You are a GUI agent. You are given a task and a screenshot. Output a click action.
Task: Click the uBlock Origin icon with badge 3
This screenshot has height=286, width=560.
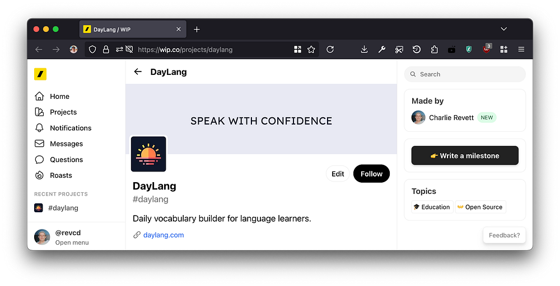[487, 49]
